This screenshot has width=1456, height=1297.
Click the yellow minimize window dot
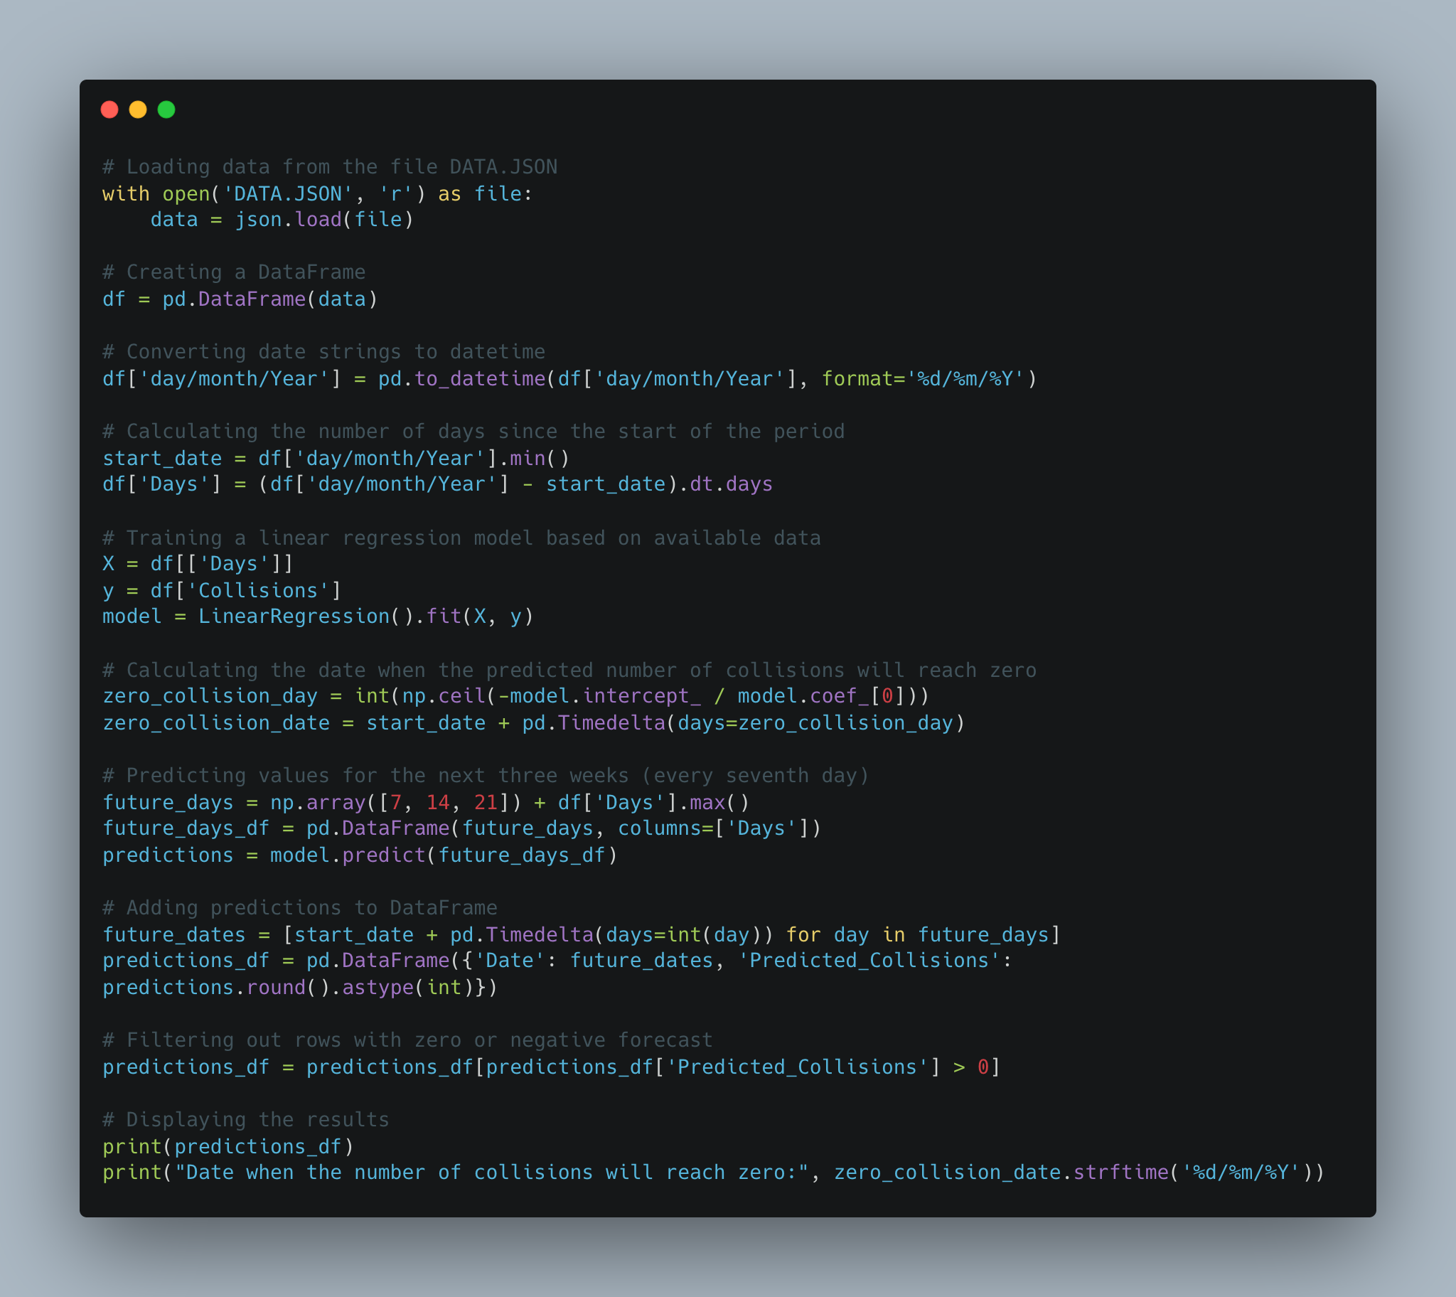(x=137, y=109)
